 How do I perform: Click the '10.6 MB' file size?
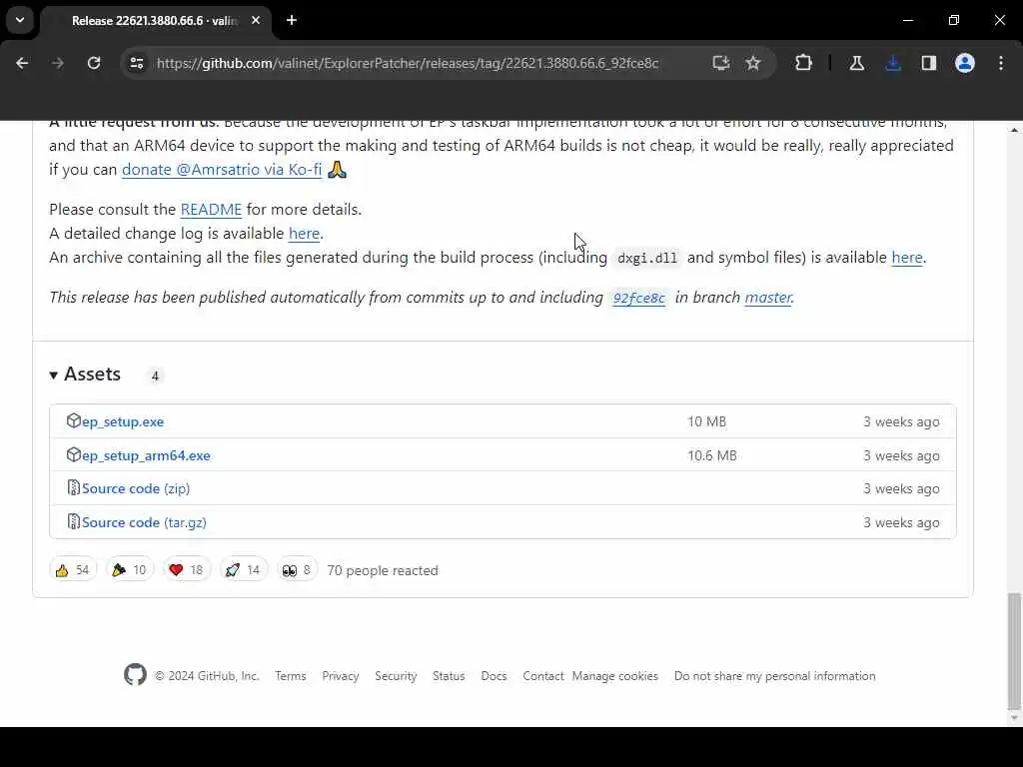[711, 455]
